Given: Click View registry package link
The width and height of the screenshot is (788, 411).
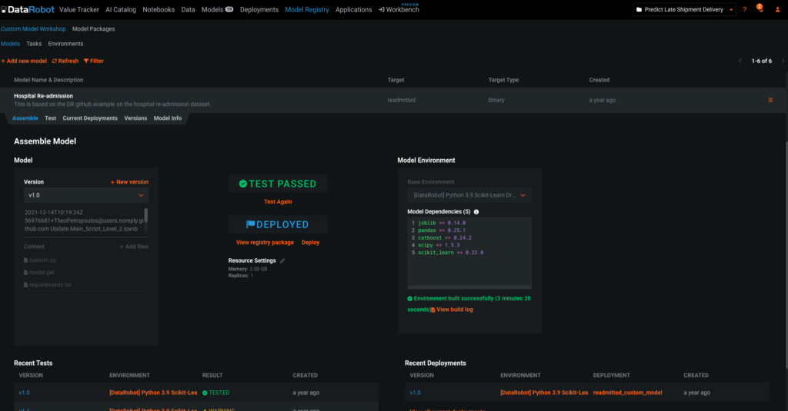Looking at the screenshot, I should point(265,243).
